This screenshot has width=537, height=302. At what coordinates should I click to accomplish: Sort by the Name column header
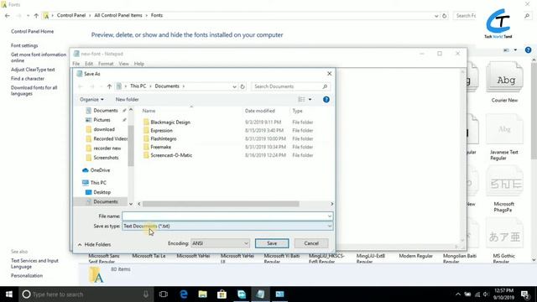coord(149,111)
